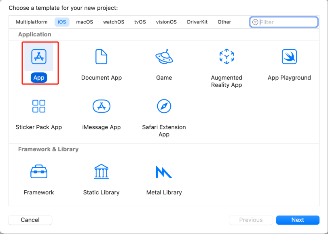
Task: Select the Sticker Pack App grid icon
Action: click(x=39, y=106)
